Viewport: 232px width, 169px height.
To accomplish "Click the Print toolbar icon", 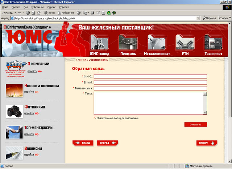I will click(92, 13).
